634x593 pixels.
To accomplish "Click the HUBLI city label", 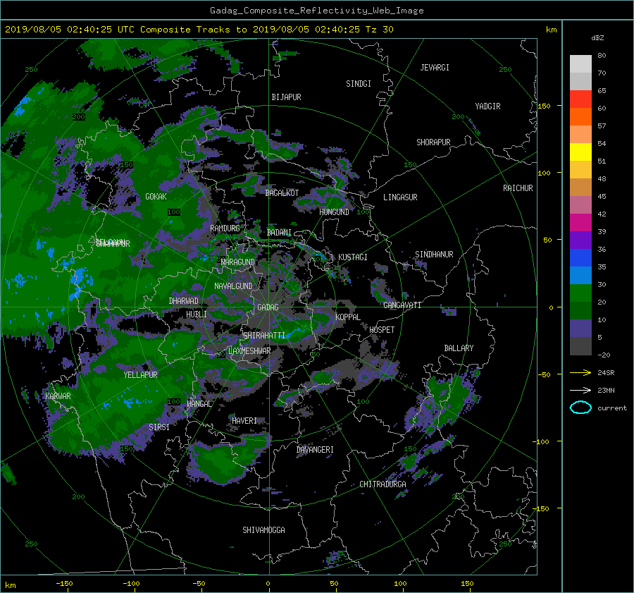I will [196, 314].
